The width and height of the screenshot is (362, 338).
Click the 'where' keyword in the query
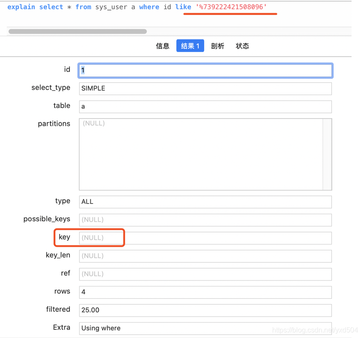[149, 7]
